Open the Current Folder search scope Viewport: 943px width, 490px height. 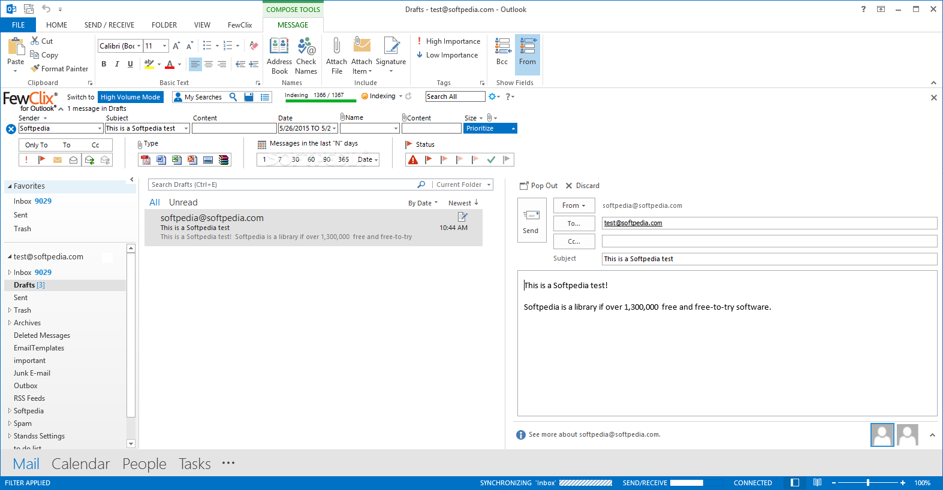[x=463, y=184]
